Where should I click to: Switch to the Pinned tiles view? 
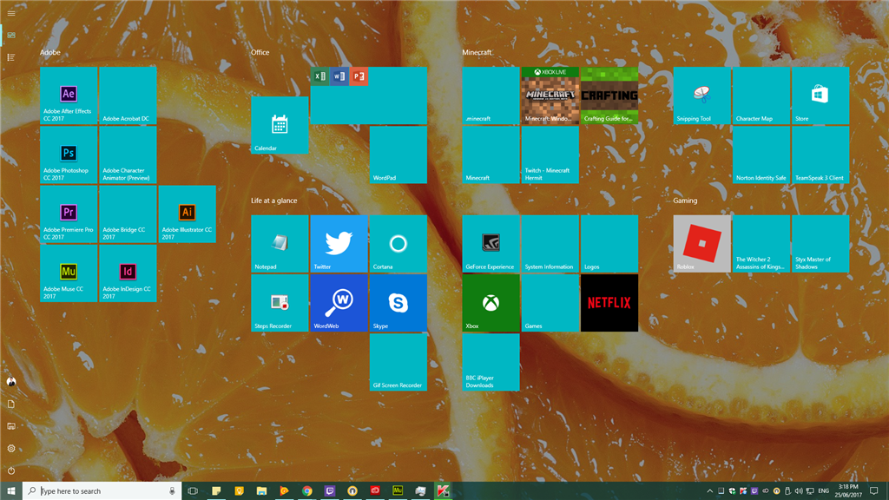click(11, 35)
